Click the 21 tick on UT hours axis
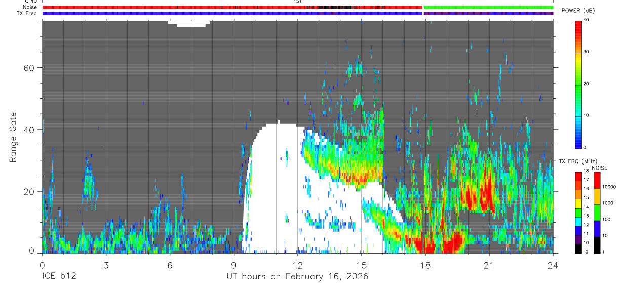This screenshot has height=287, width=622. (489, 265)
